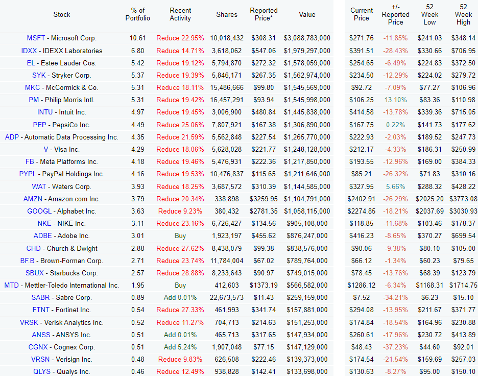Select Mettler-Toledo's 52 week low $1168.31
The image size is (478, 376).
429,286
